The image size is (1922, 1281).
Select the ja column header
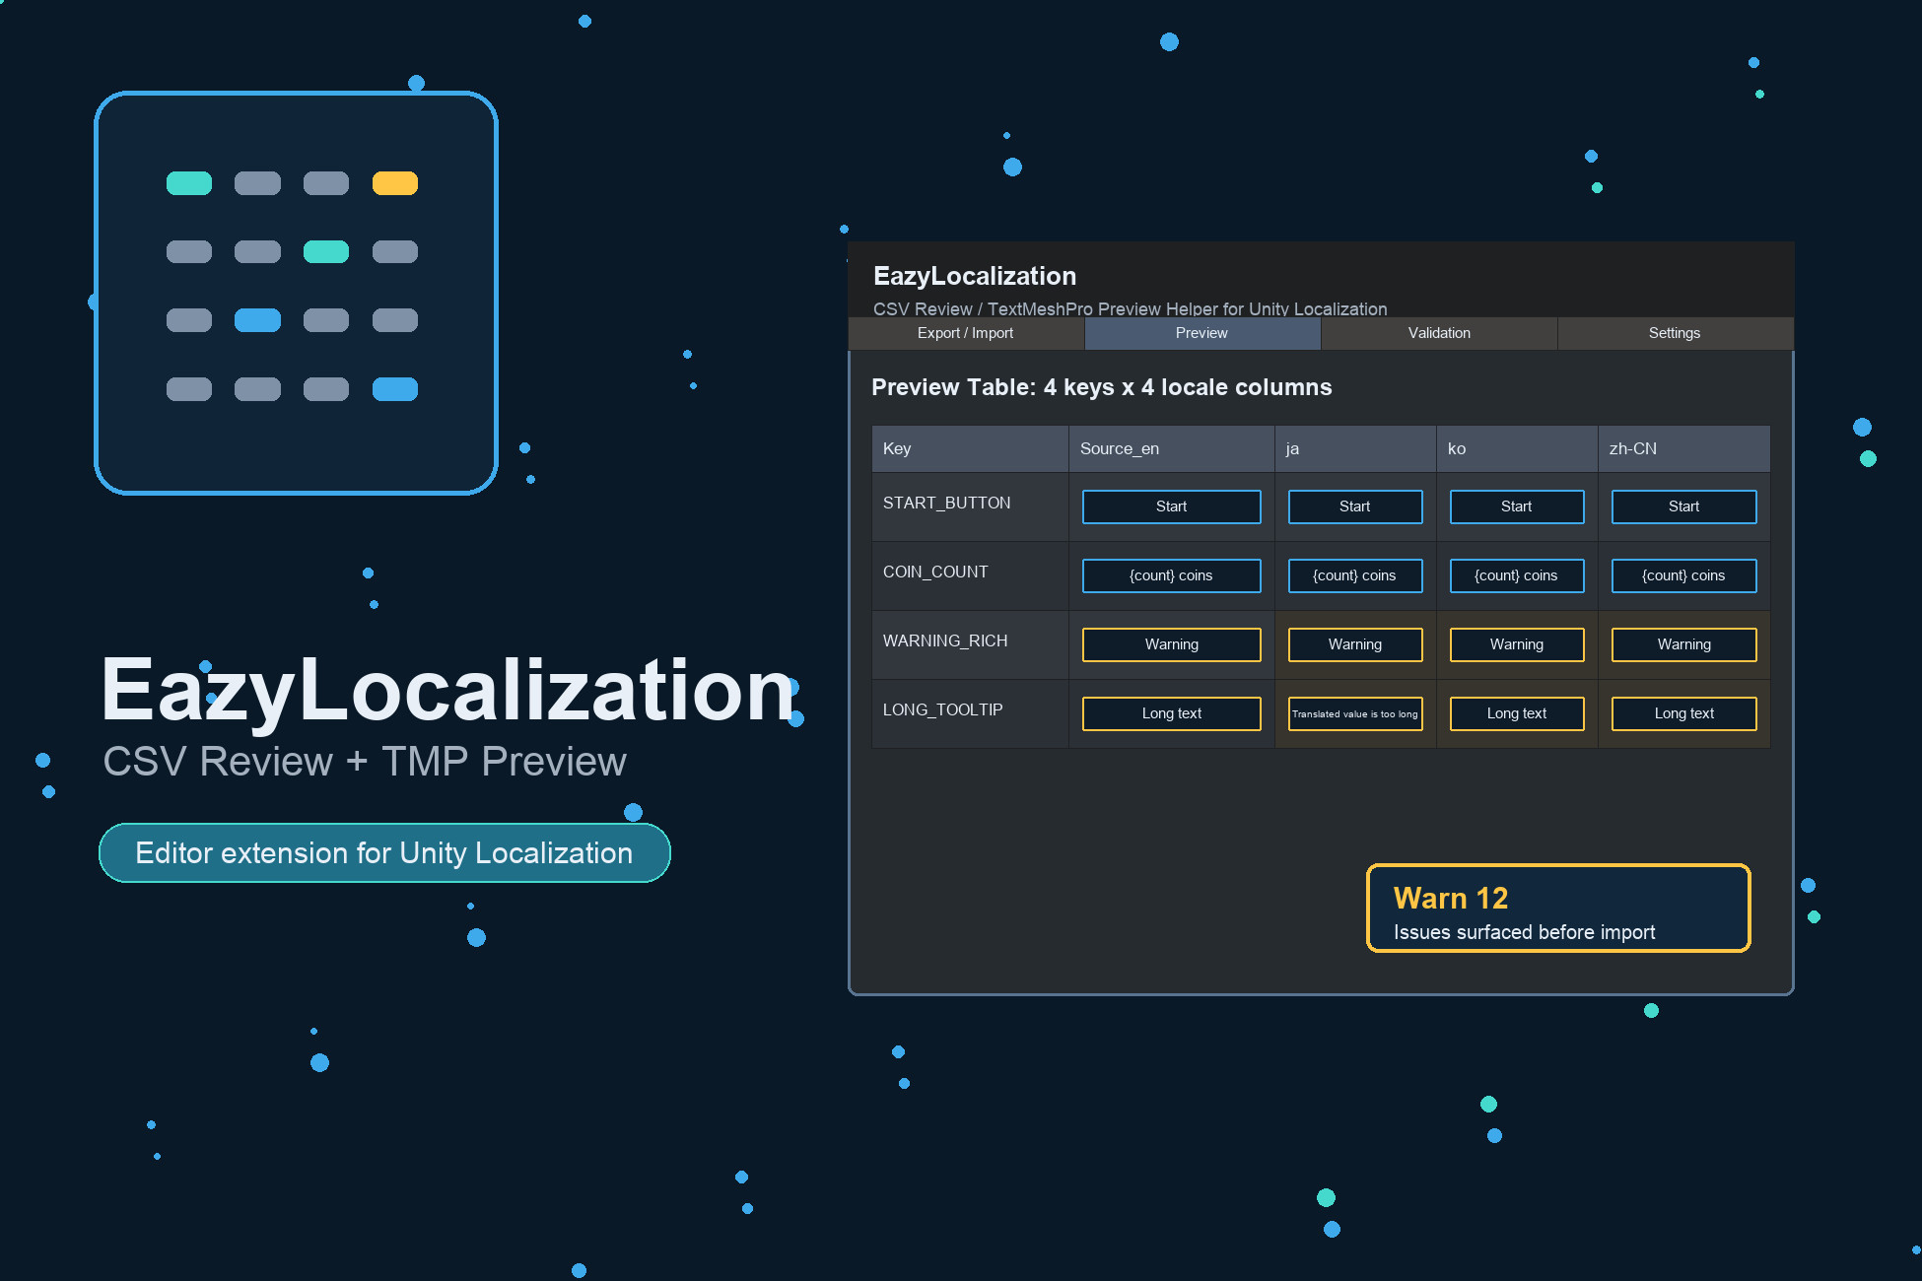(1355, 448)
